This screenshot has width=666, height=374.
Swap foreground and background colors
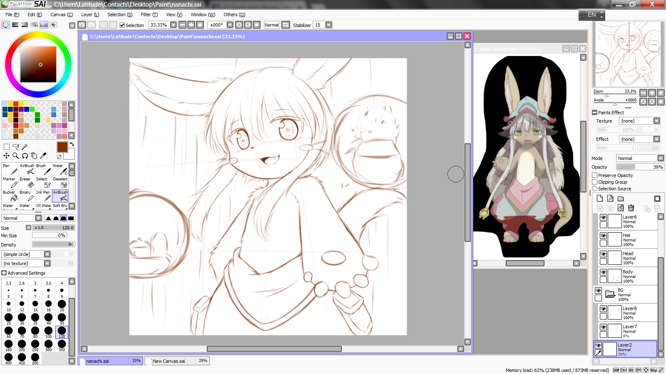pos(72,144)
